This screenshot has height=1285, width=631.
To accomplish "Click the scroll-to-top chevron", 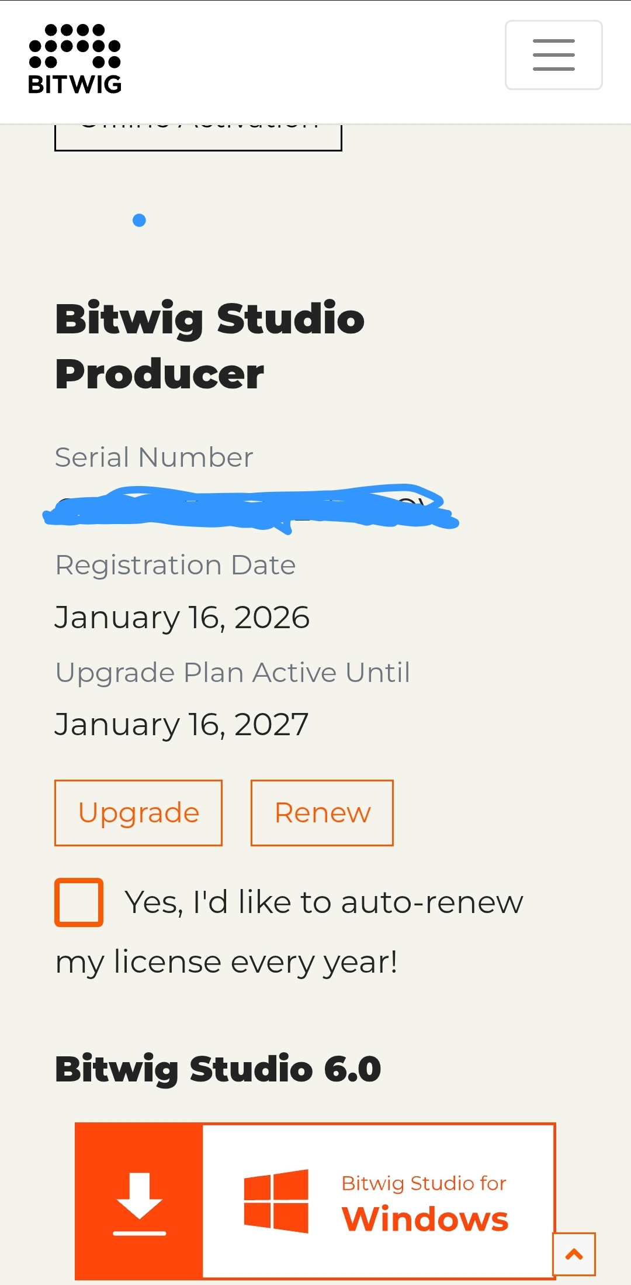I will (x=574, y=1254).
